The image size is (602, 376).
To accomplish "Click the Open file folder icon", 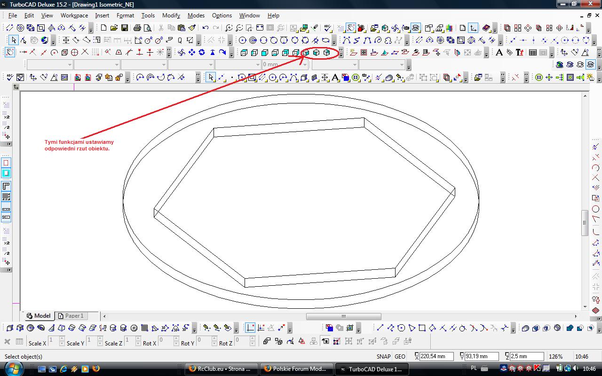I will 114,28.
